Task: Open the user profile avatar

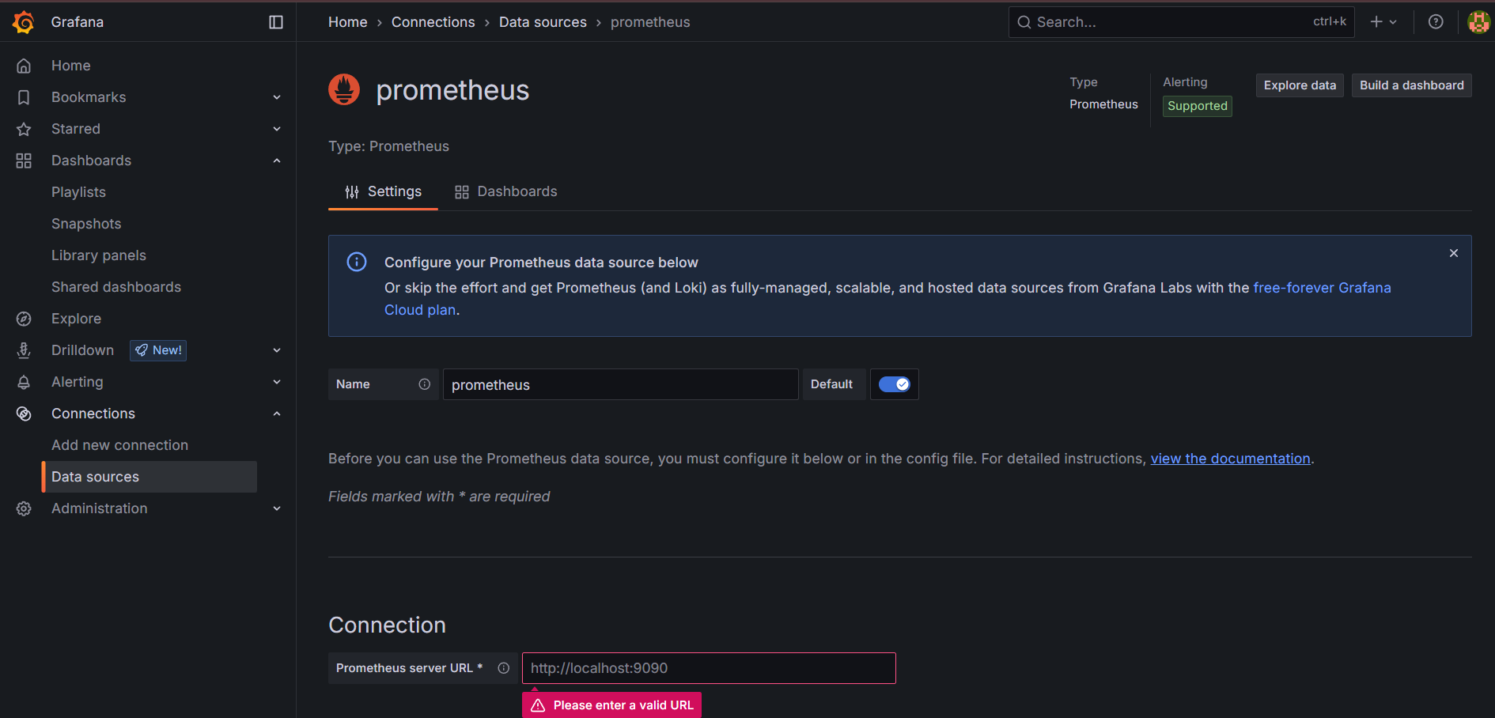Action: 1478,22
